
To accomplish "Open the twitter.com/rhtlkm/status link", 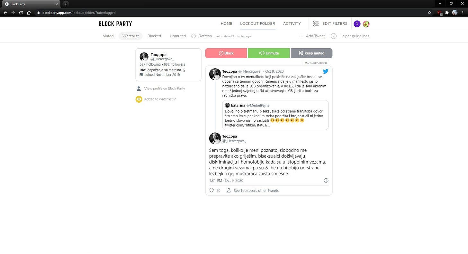I will [x=248, y=125].
